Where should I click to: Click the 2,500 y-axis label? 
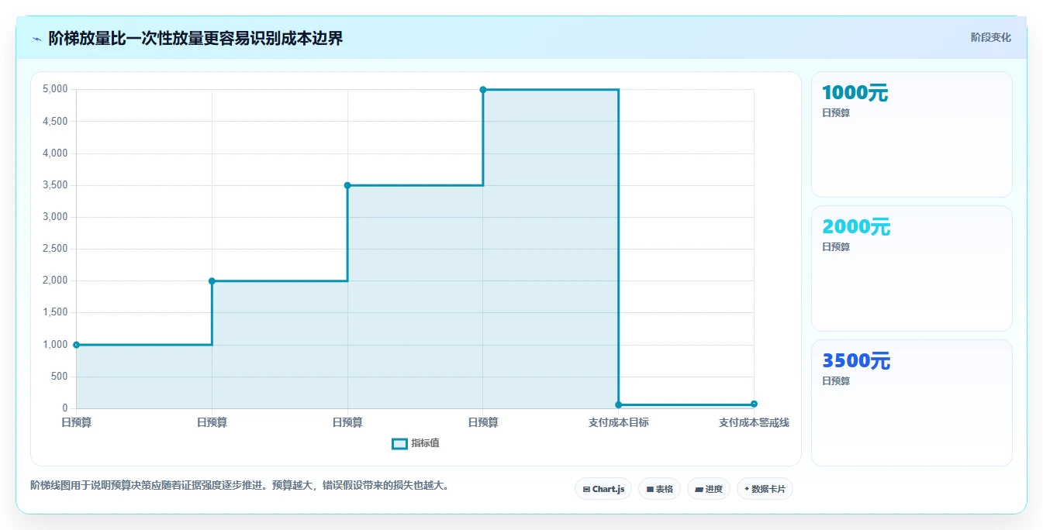coord(55,249)
